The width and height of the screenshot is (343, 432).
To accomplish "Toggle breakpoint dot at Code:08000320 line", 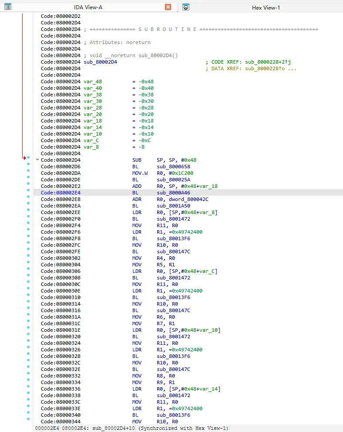I will (x=28, y=334).
